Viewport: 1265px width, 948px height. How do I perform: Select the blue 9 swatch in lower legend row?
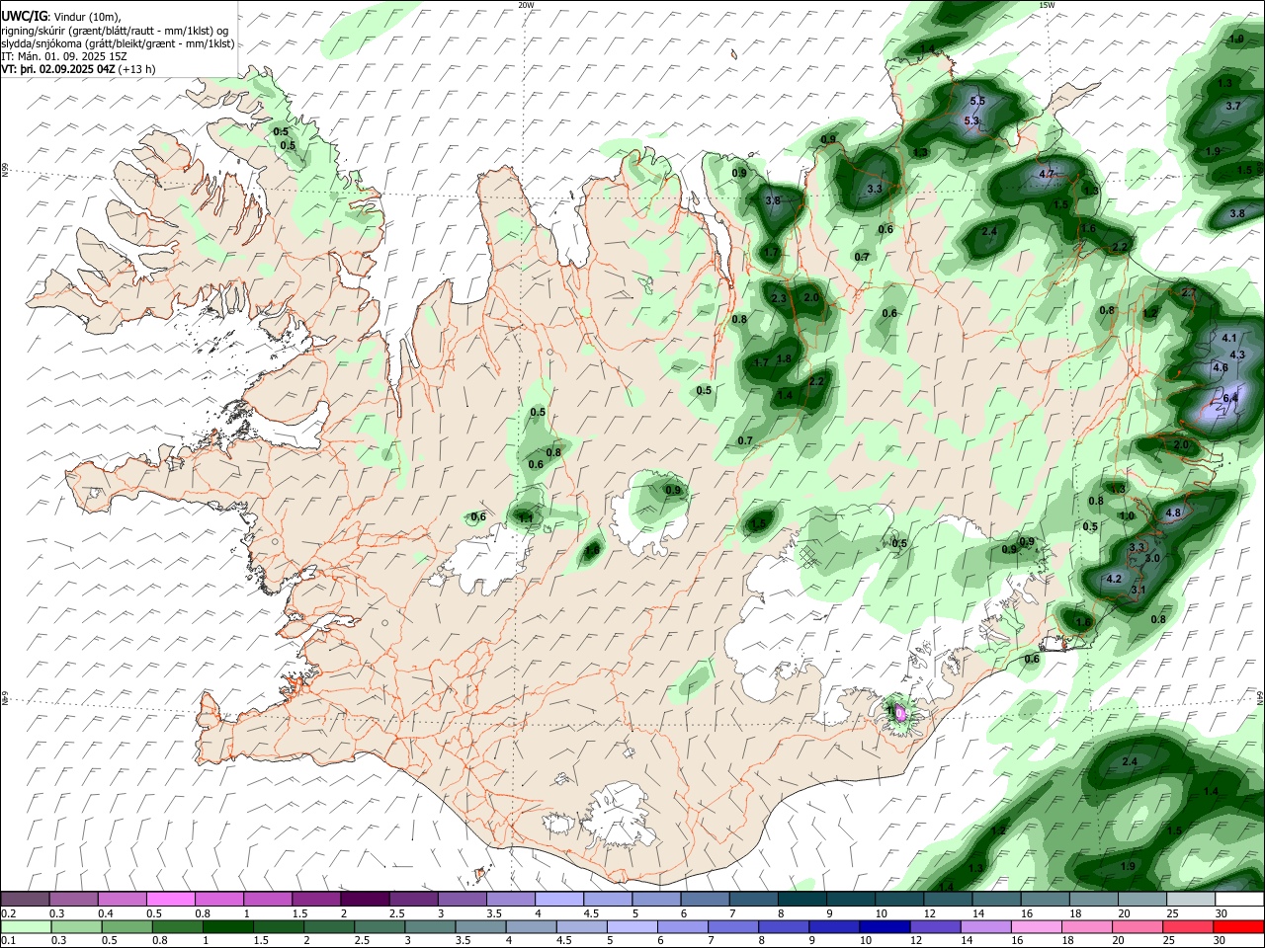tap(834, 927)
